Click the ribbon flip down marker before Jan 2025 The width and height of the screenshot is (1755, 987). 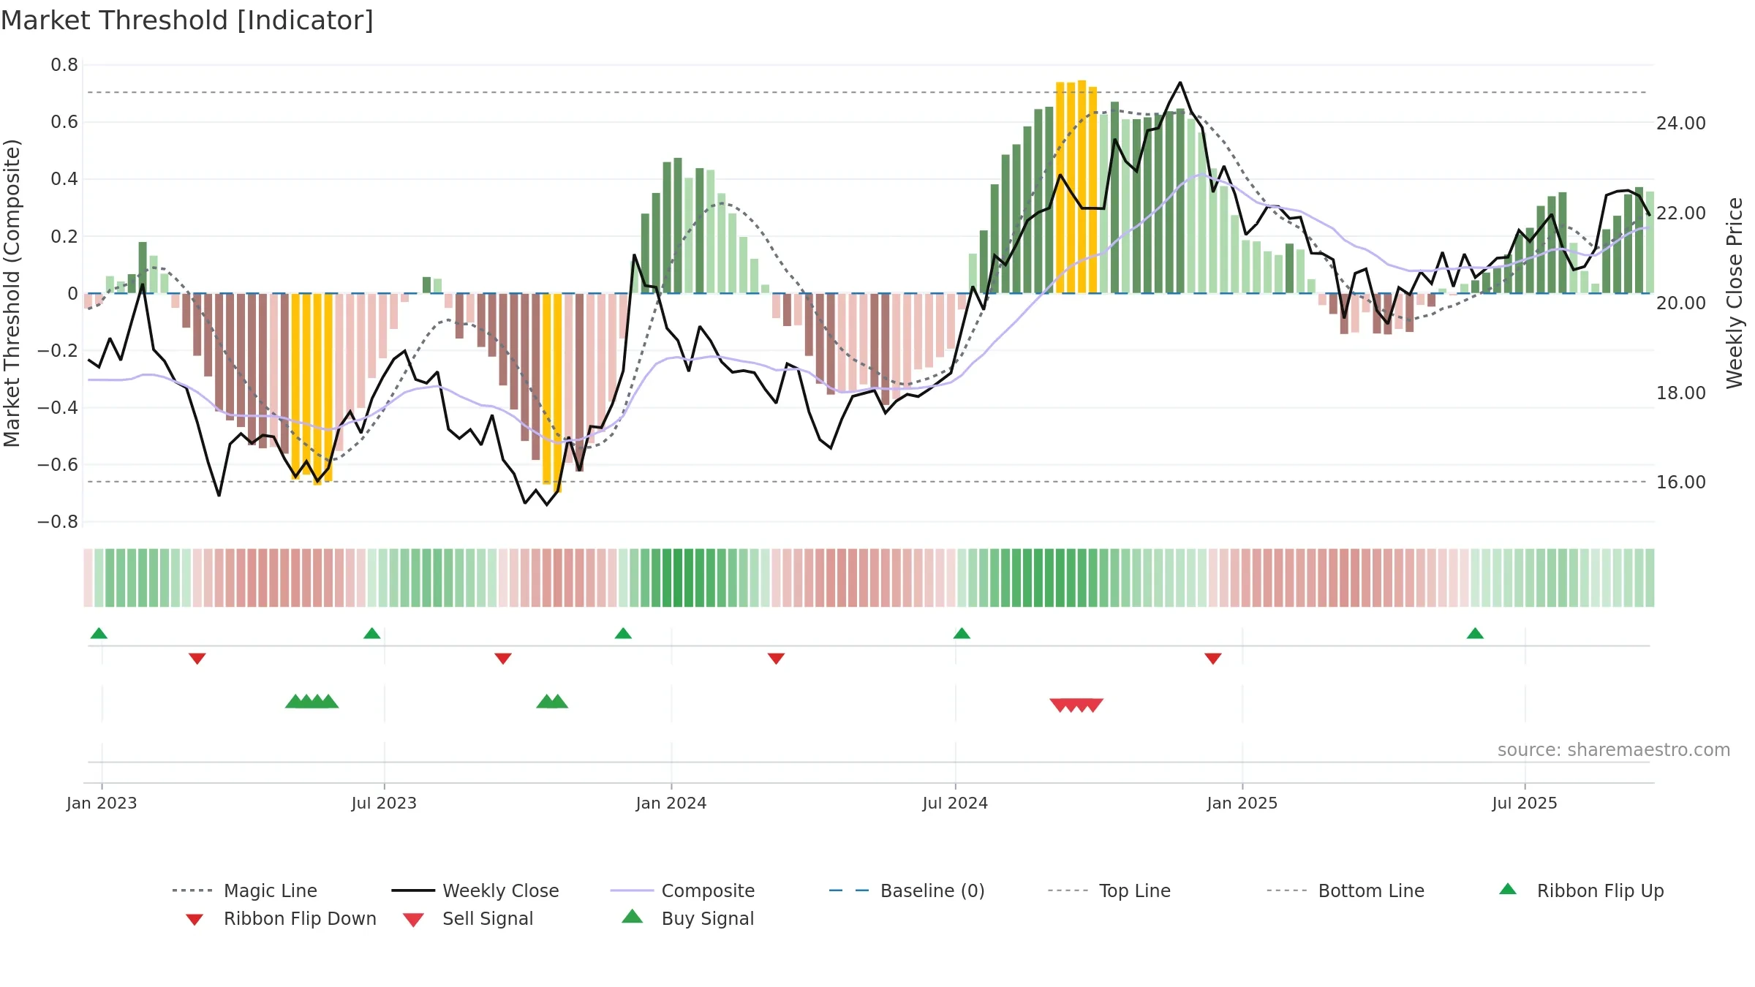[x=1213, y=659]
